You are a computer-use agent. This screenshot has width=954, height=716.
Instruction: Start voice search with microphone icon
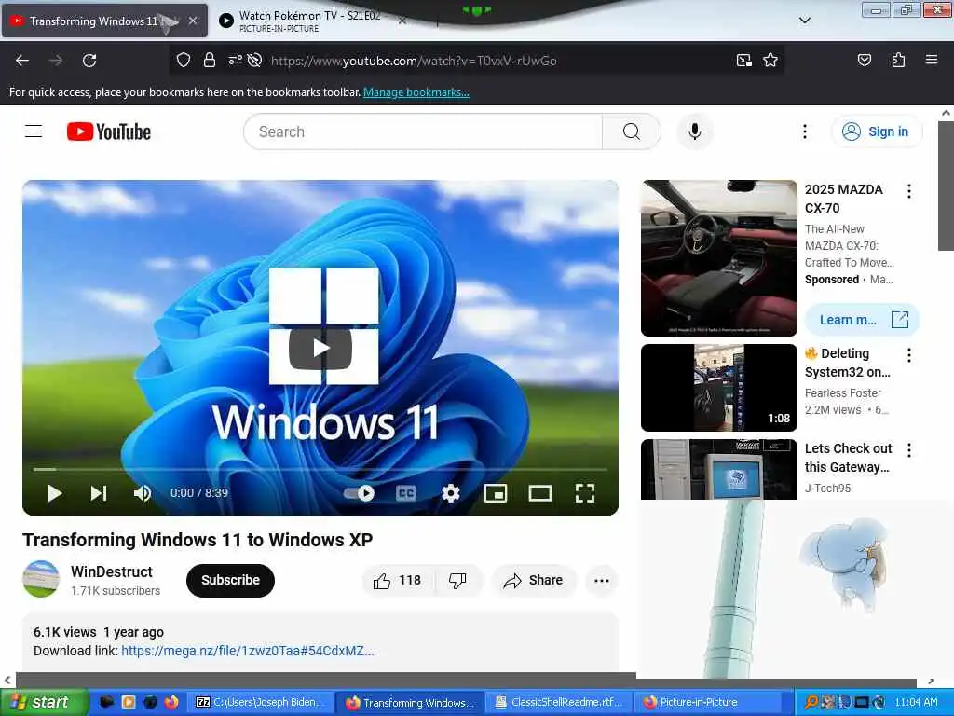pos(695,131)
